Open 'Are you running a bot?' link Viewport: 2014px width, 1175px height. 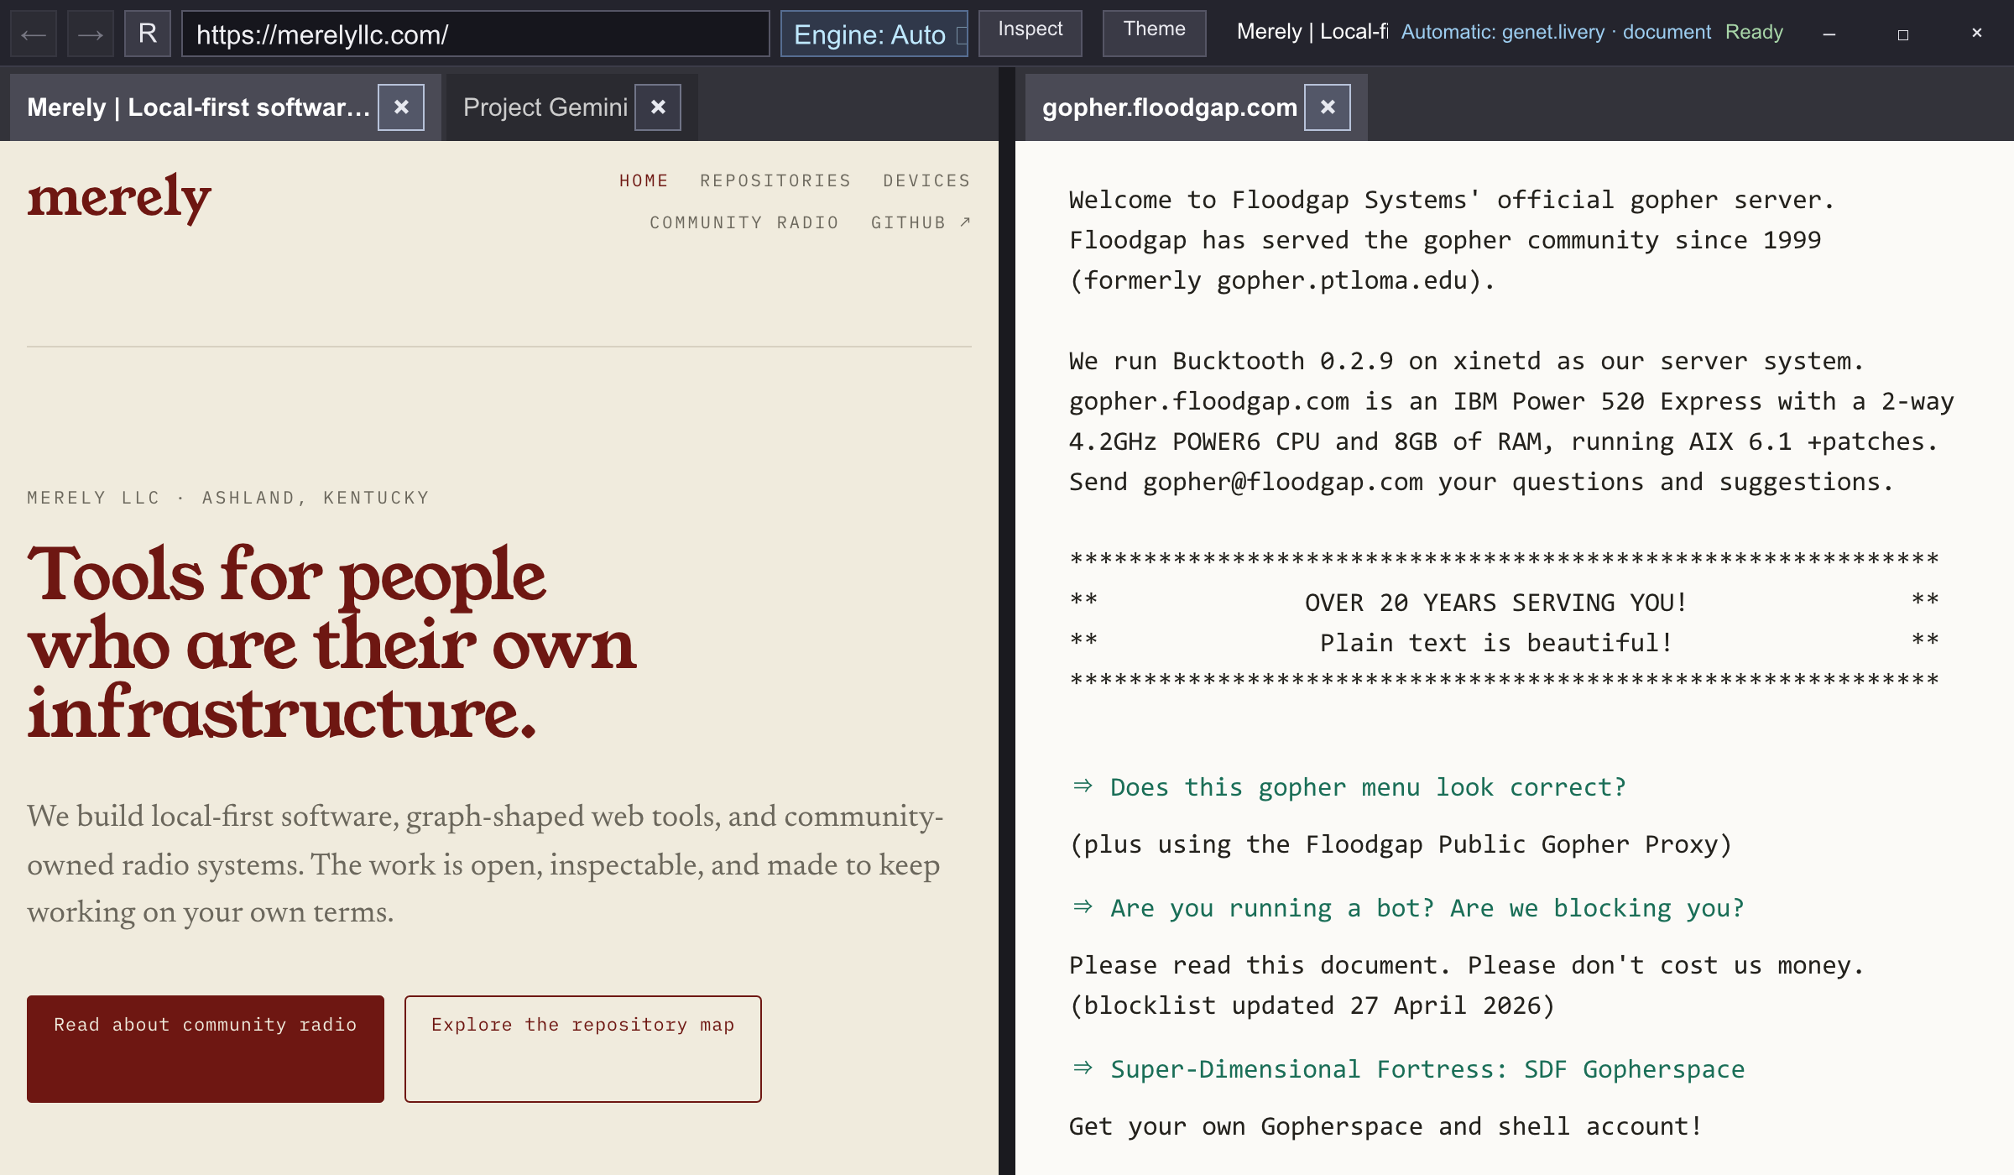(x=1427, y=908)
